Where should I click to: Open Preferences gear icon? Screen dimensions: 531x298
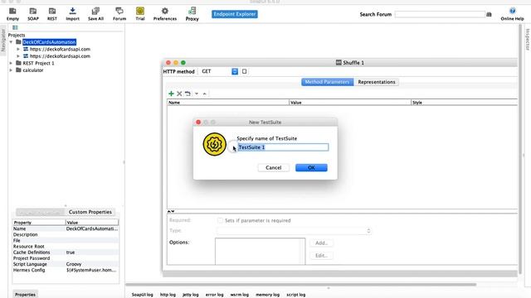[x=165, y=14]
